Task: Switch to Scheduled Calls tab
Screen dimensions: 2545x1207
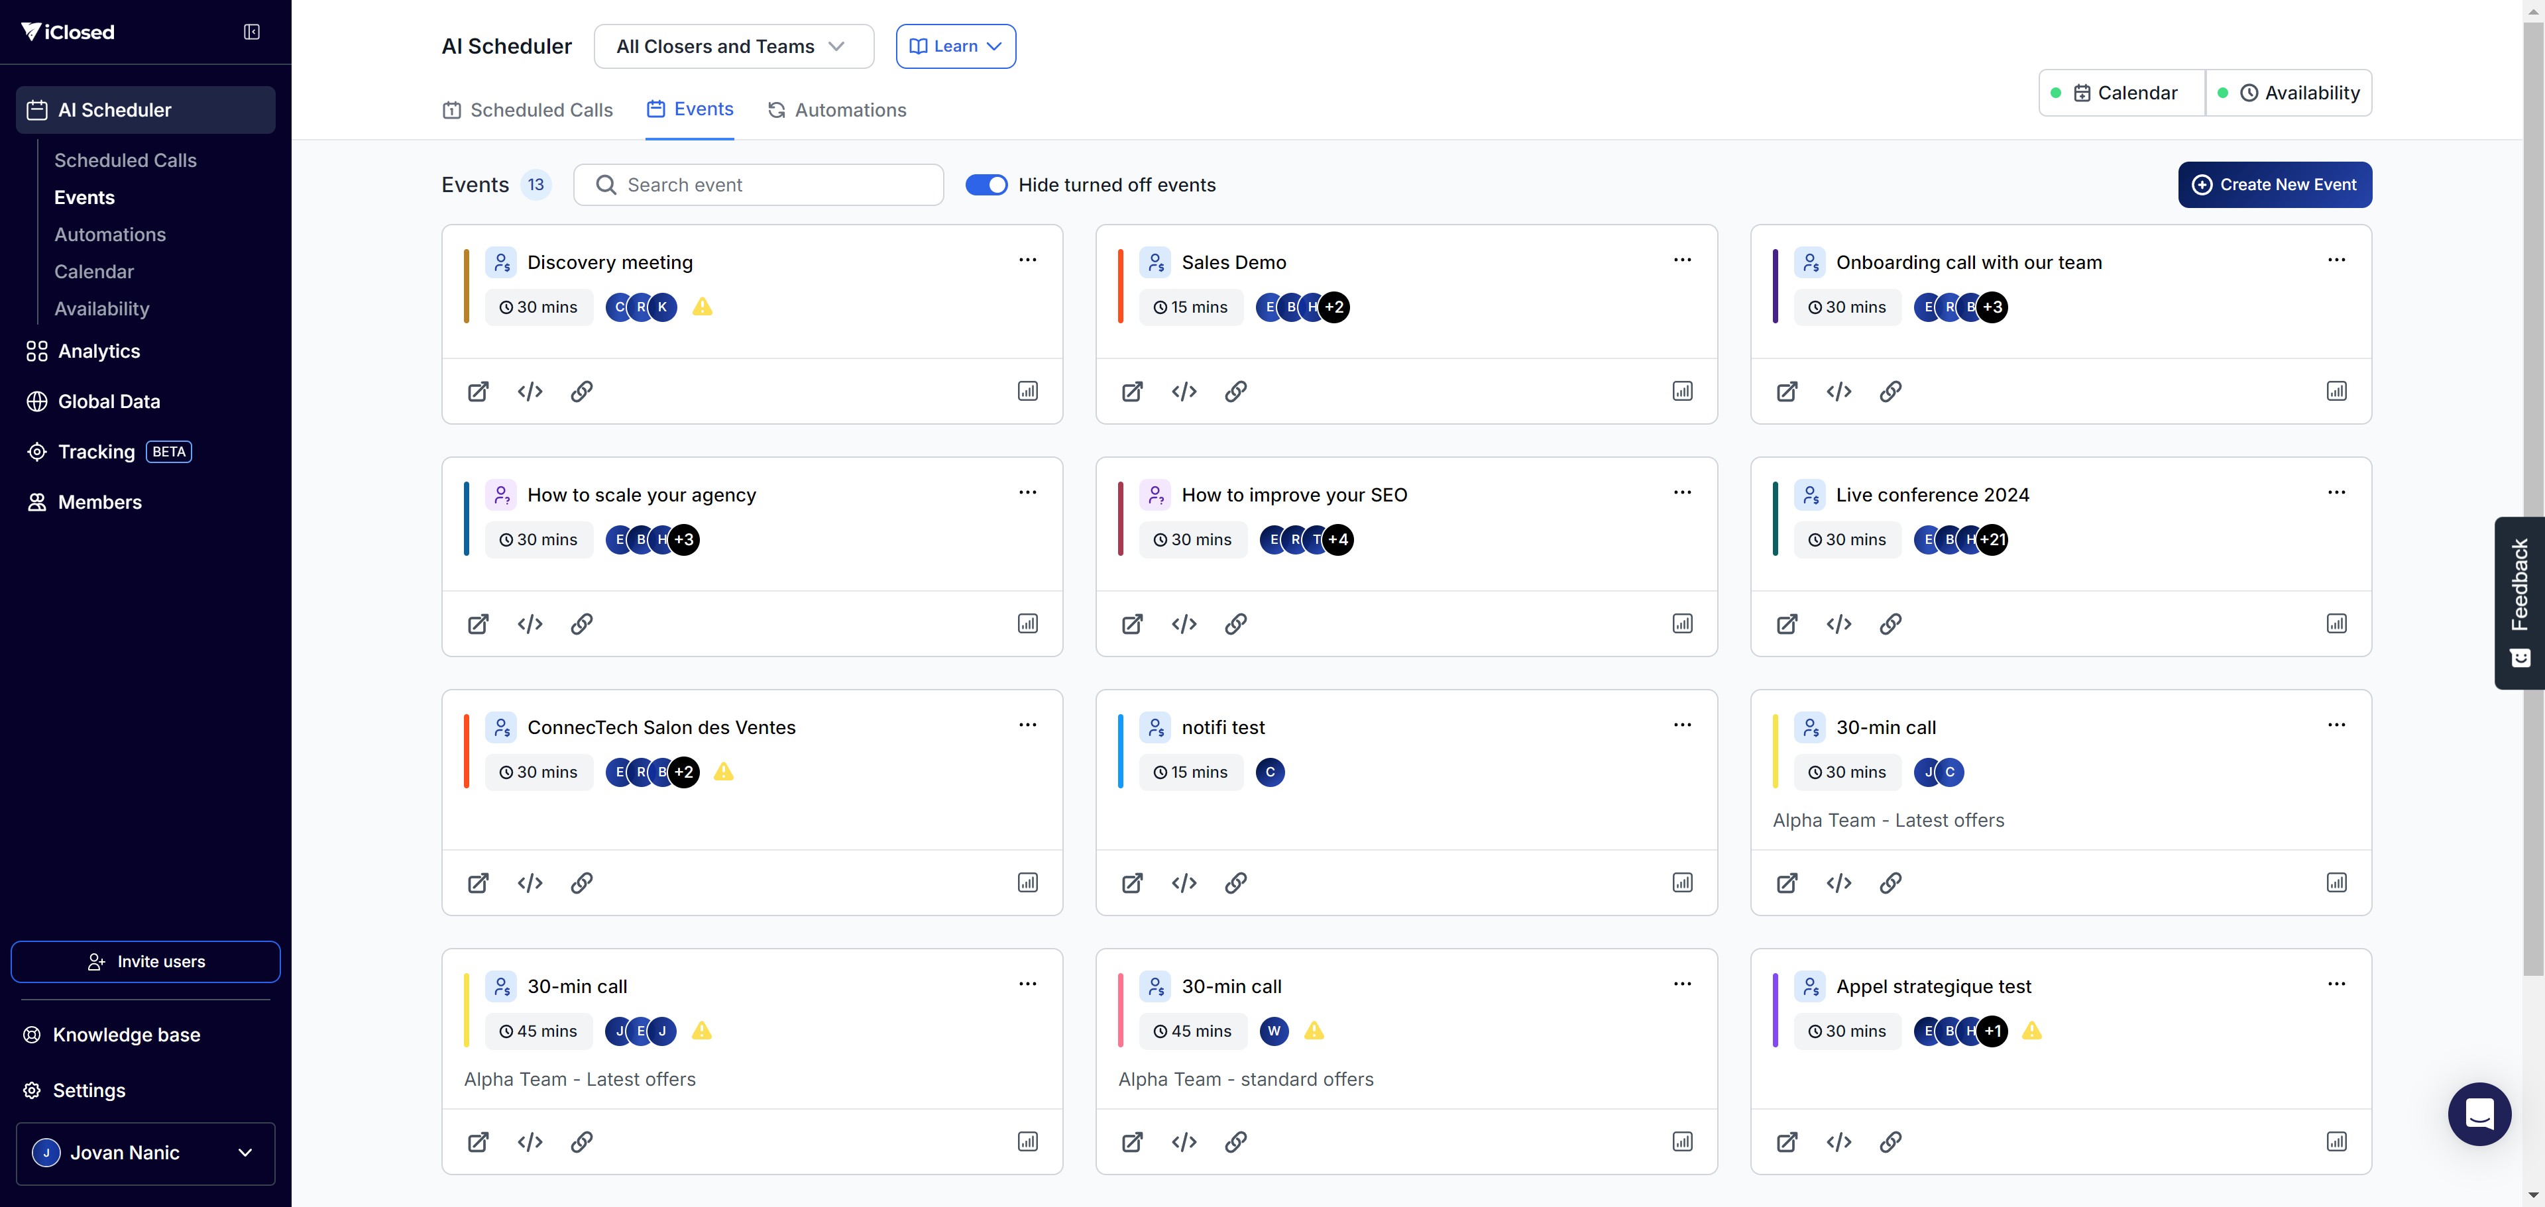Action: (x=528, y=110)
